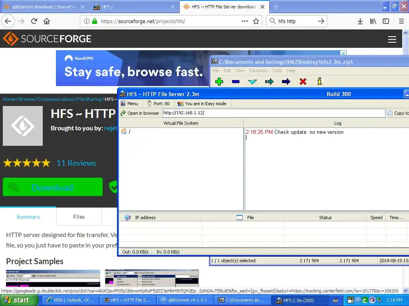Click the Status column header in HFS
The image size is (409, 306).
[325, 218]
